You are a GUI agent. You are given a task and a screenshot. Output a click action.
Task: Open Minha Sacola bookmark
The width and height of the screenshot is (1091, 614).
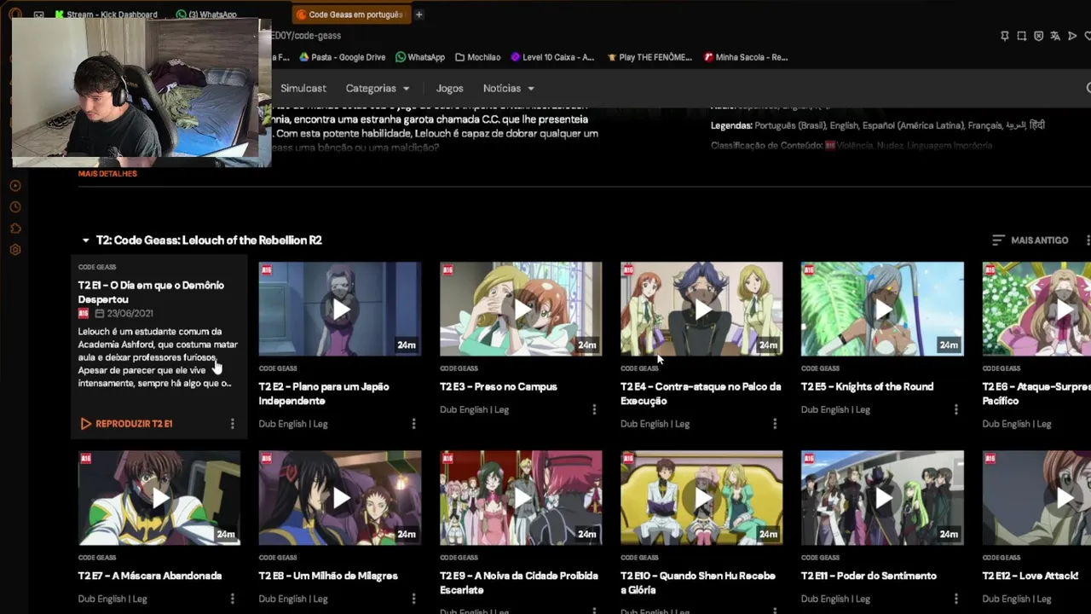coord(746,57)
